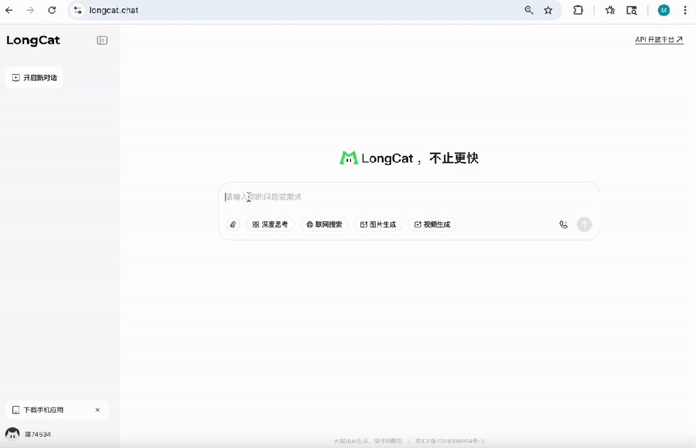Open the Chrome three-dot menu
Screen dimensions: 696x448
click(x=685, y=10)
